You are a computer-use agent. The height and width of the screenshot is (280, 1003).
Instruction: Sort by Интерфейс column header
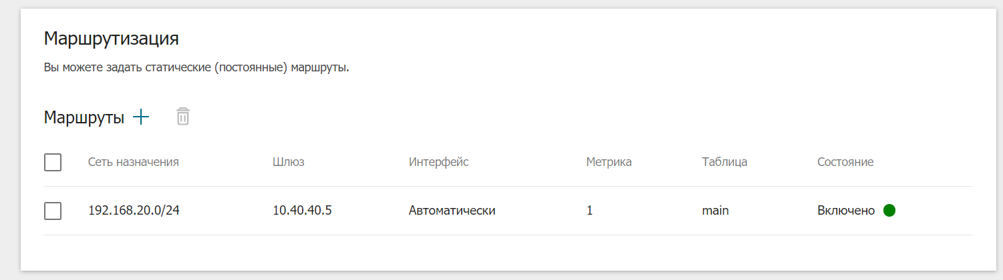click(x=438, y=162)
